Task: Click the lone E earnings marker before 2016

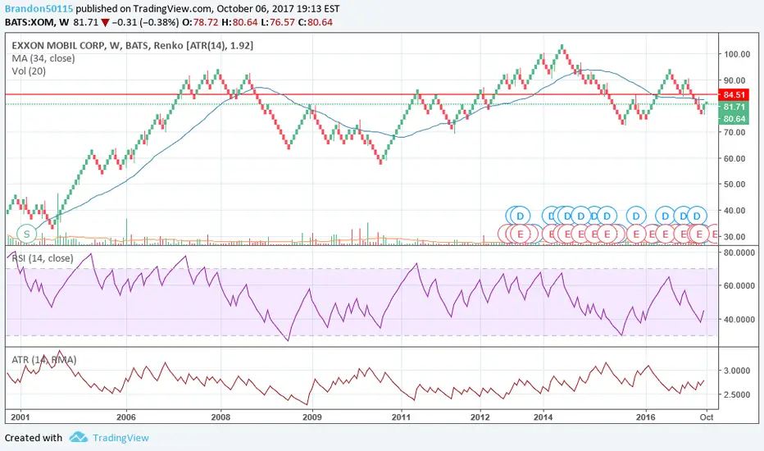Action: click(636, 234)
